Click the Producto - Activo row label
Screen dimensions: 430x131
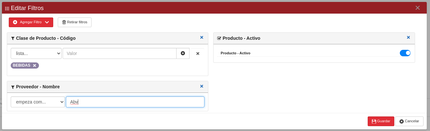pos(235,53)
